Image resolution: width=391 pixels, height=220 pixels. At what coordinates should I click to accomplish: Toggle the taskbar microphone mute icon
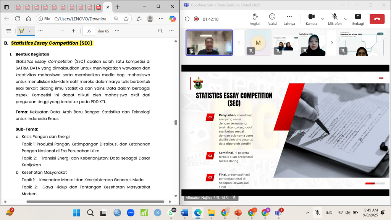tap(317, 213)
